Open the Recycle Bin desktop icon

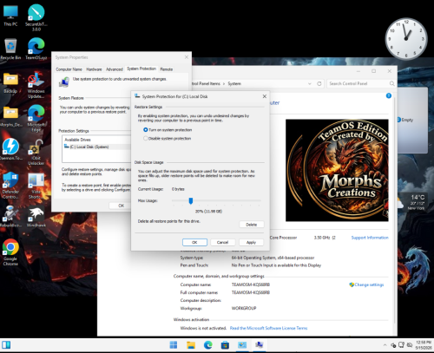click(10, 49)
